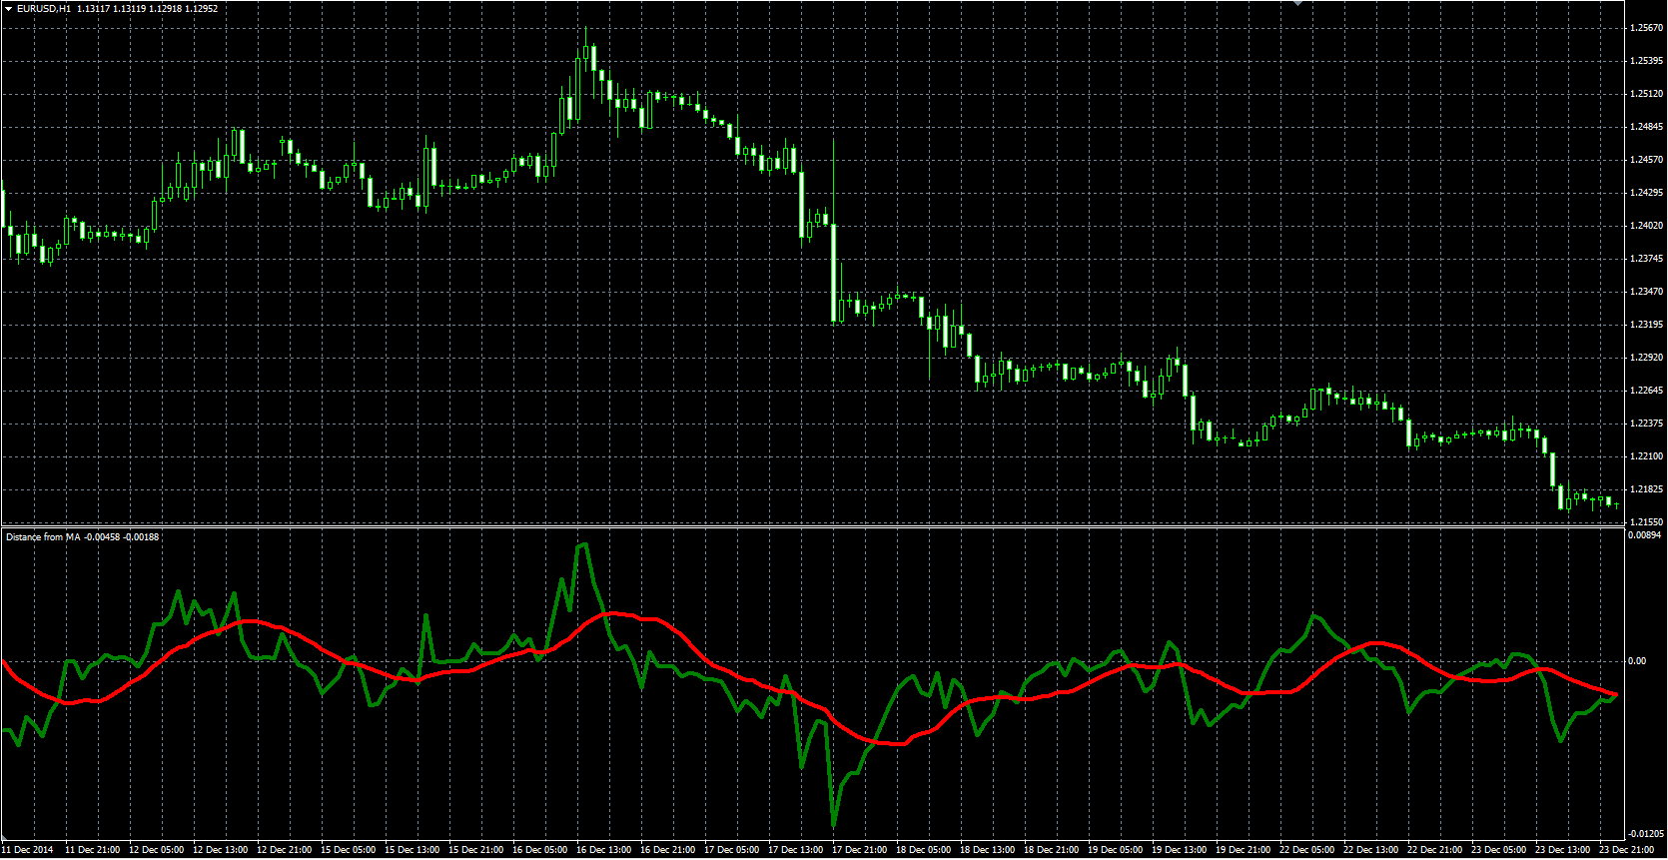Click the chart shift triangle marker at top
This screenshot has height=860, width=1668.
1297,3
